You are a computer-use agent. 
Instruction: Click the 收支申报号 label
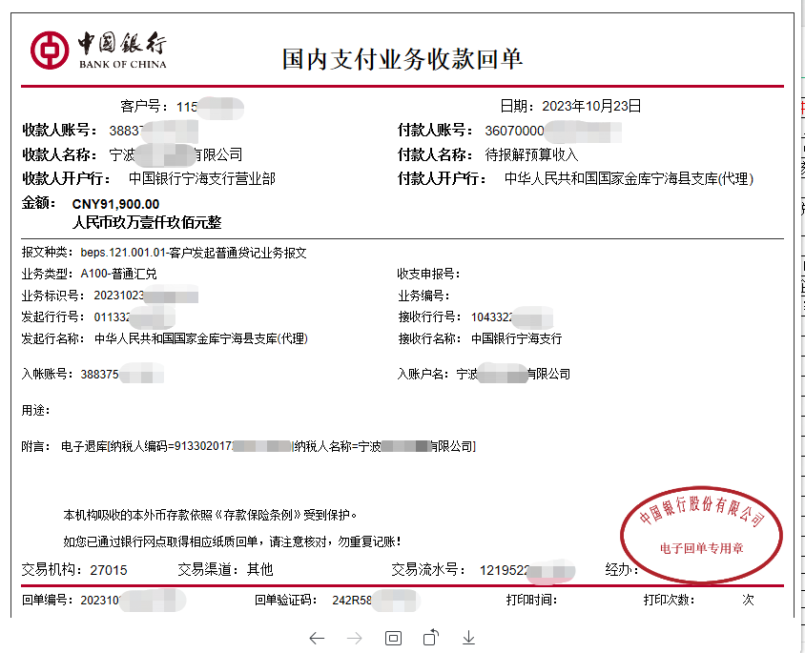click(x=428, y=274)
